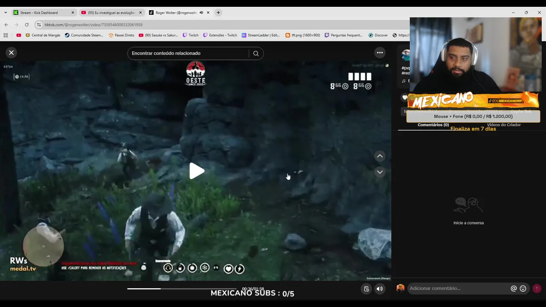Screen dimensions: 546x307
Task: Click the site information icon in address bar
Action: coord(39,25)
